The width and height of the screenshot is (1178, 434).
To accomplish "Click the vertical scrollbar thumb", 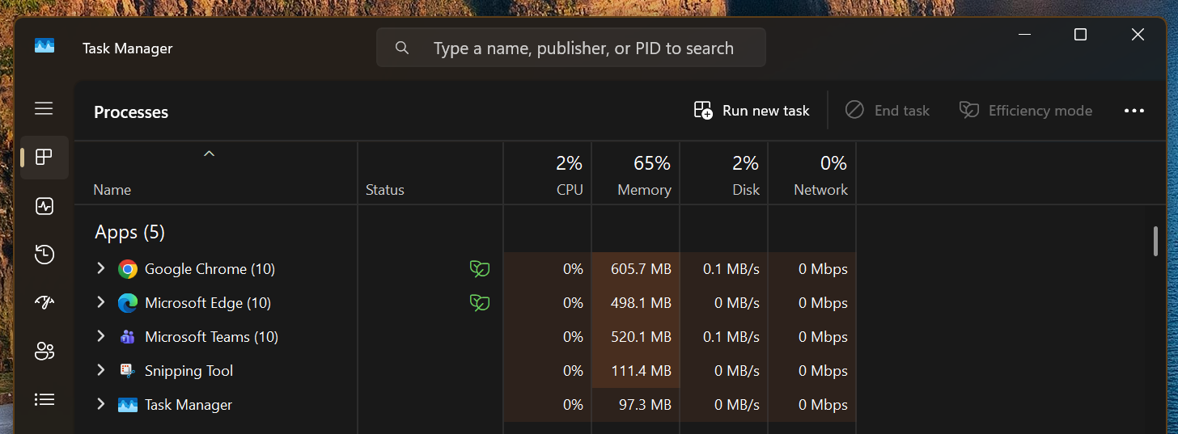I will (1155, 242).
